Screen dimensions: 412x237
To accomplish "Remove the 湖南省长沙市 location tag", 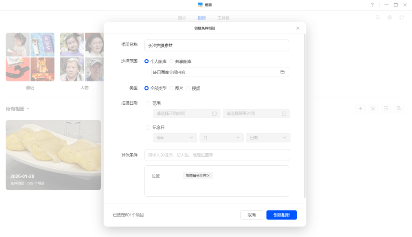I will (x=209, y=176).
